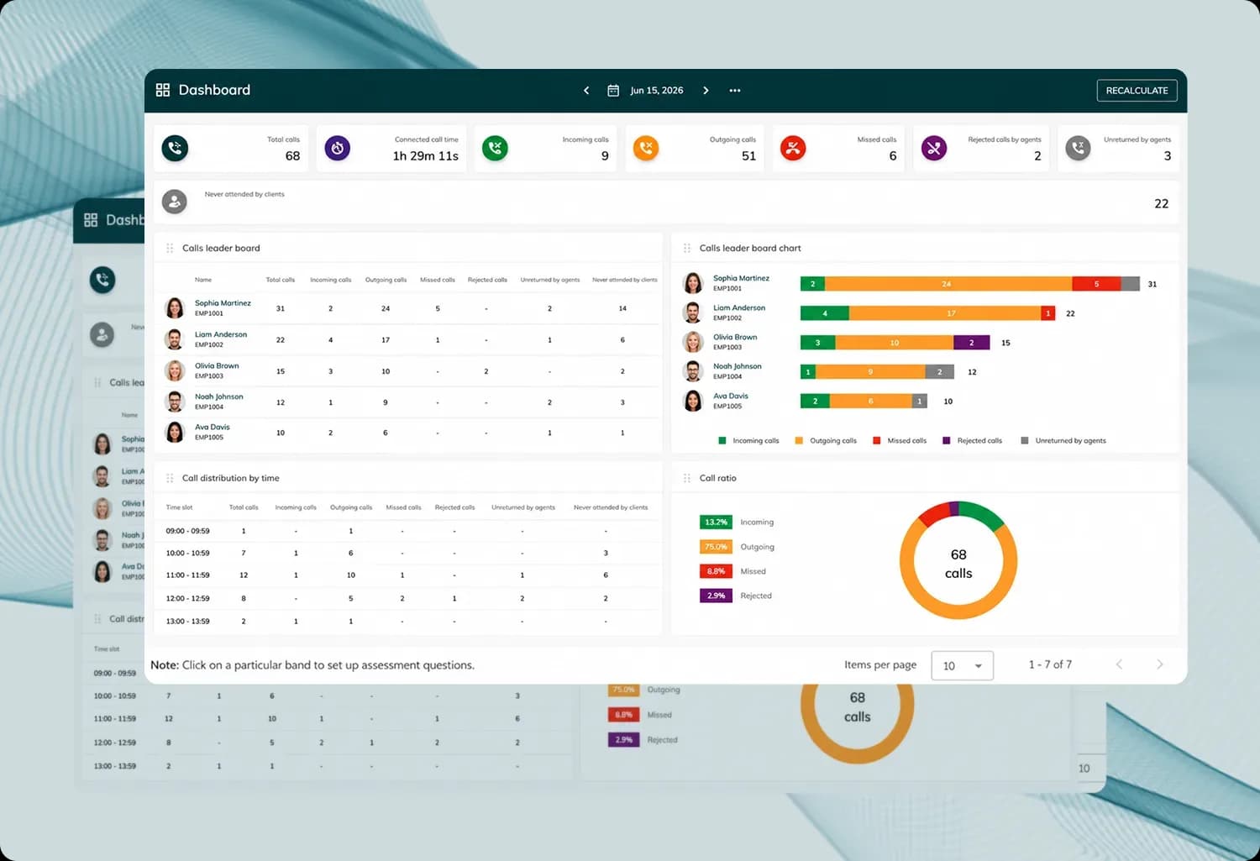Image resolution: width=1260 pixels, height=861 pixels.
Task: Click Ava Davis green incoming bar 2
Action: [x=815, y=402]
